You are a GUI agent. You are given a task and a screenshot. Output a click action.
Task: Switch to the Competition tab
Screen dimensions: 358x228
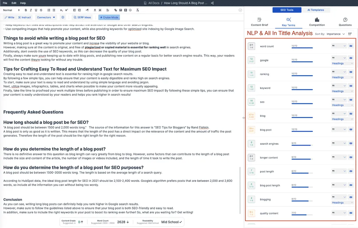pyautogui.click(x=317, y=22)
